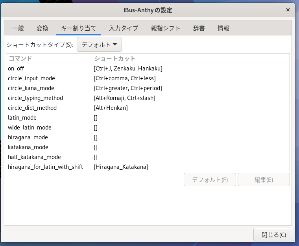Switch to the 一般 tab
Screen dimensions: 299x246
pos(18,28)
